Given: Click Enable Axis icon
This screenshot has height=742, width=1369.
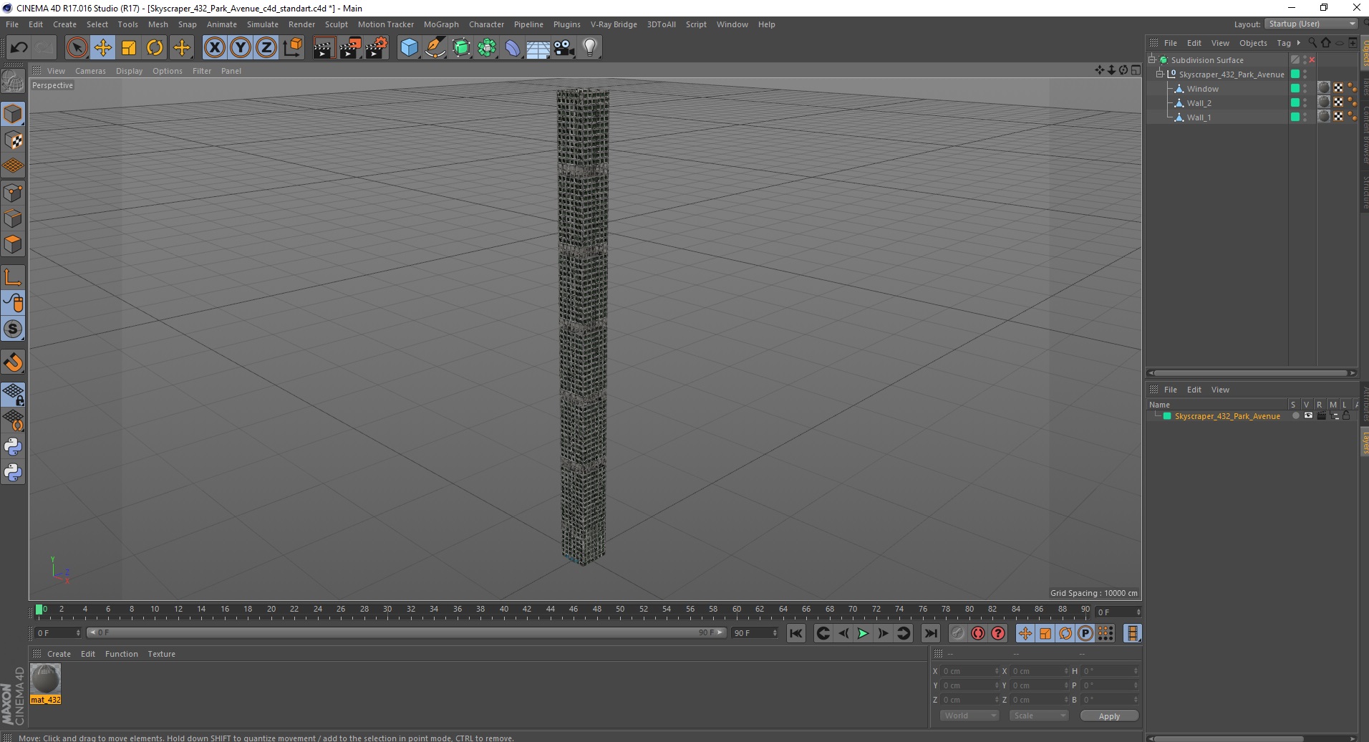Looking at the screenshot, I should coord(13,277).
